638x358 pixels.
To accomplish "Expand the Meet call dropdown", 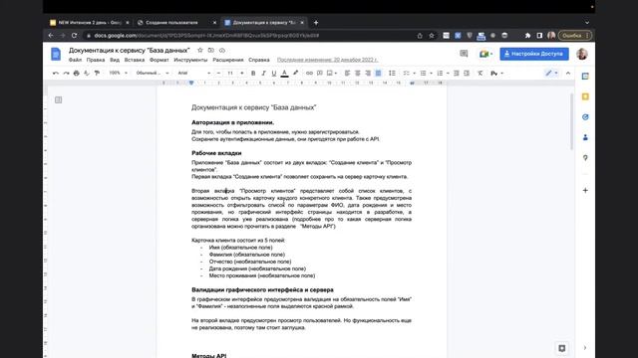I will point(491,54).
